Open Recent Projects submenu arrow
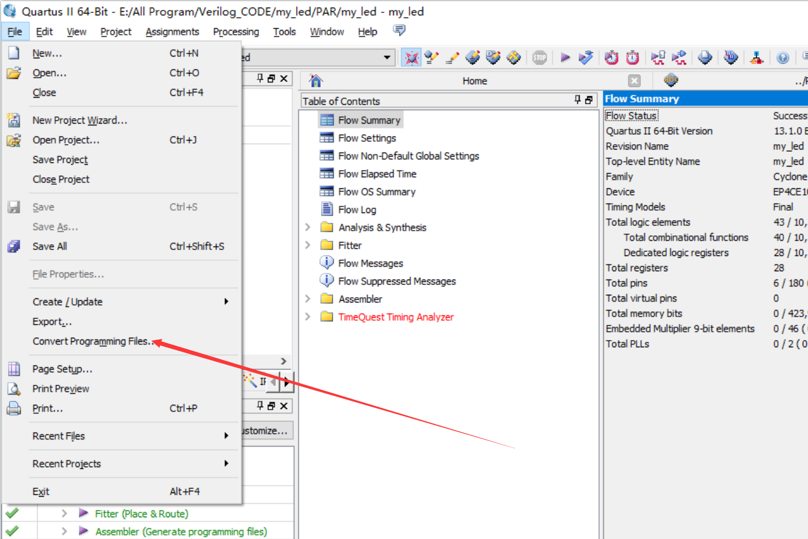The image size is (808, 539). [x=227, y=464]
